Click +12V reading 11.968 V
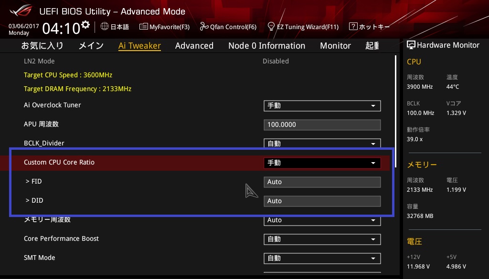The image size is (489, 279). [x=418, y=266]
